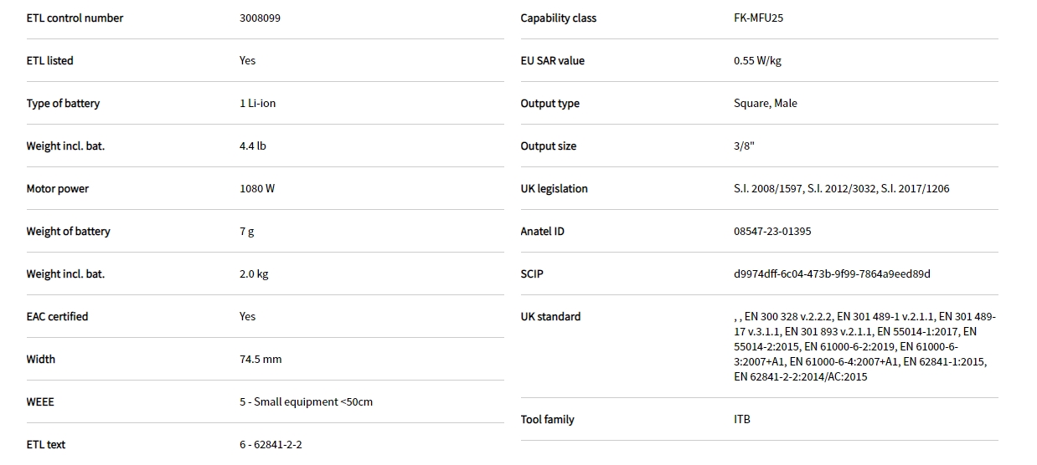Screen dimensions: 1037x465
Task: Select the 2.0 kg weight value
Action: pyautogui.click(x=254, y=274)
